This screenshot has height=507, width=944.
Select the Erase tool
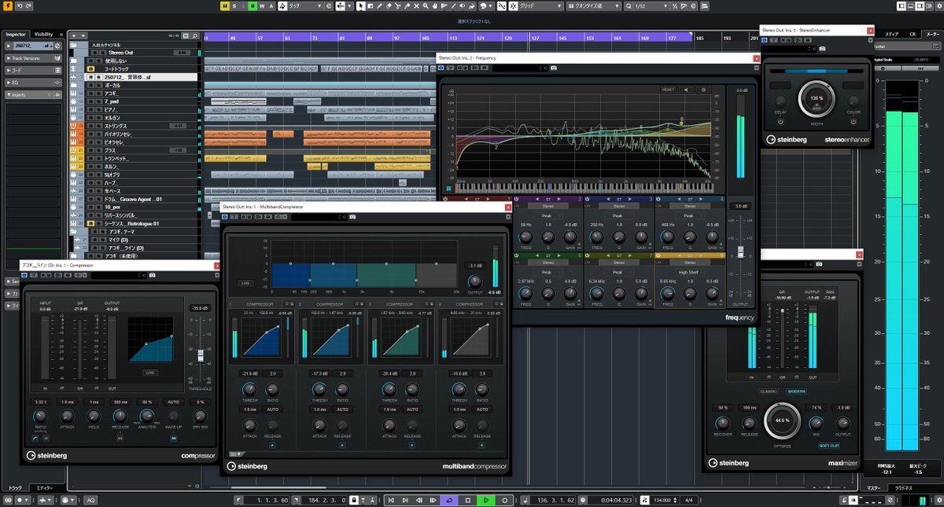(x=389, y=6)
